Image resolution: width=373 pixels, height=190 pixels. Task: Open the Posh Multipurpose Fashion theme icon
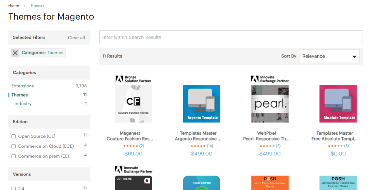click(x=338, y=183)
